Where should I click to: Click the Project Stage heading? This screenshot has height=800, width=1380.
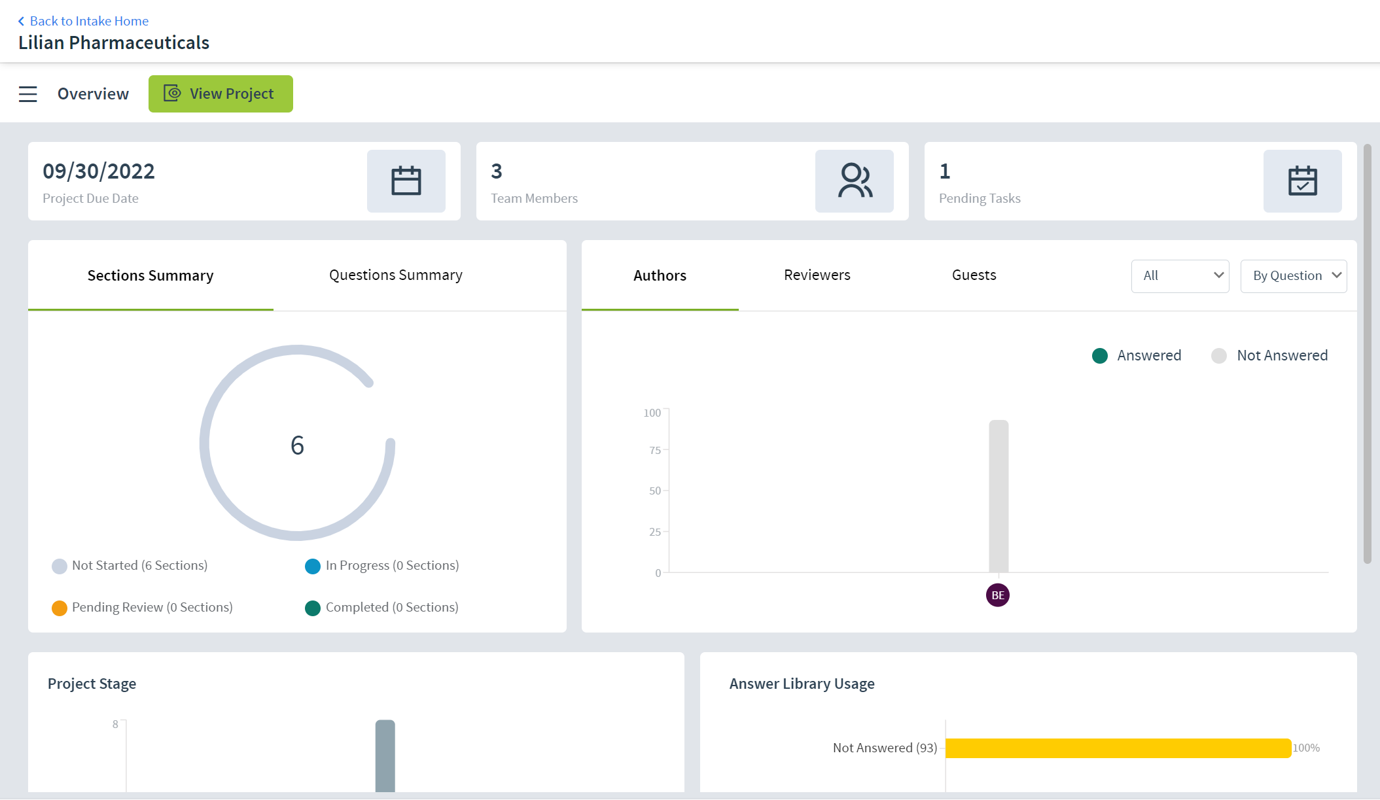click(x=92, y=684)
